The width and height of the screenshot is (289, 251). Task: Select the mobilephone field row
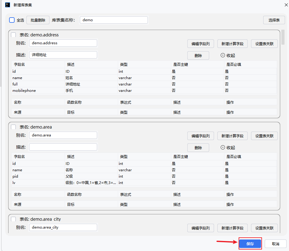pos(144,91)
